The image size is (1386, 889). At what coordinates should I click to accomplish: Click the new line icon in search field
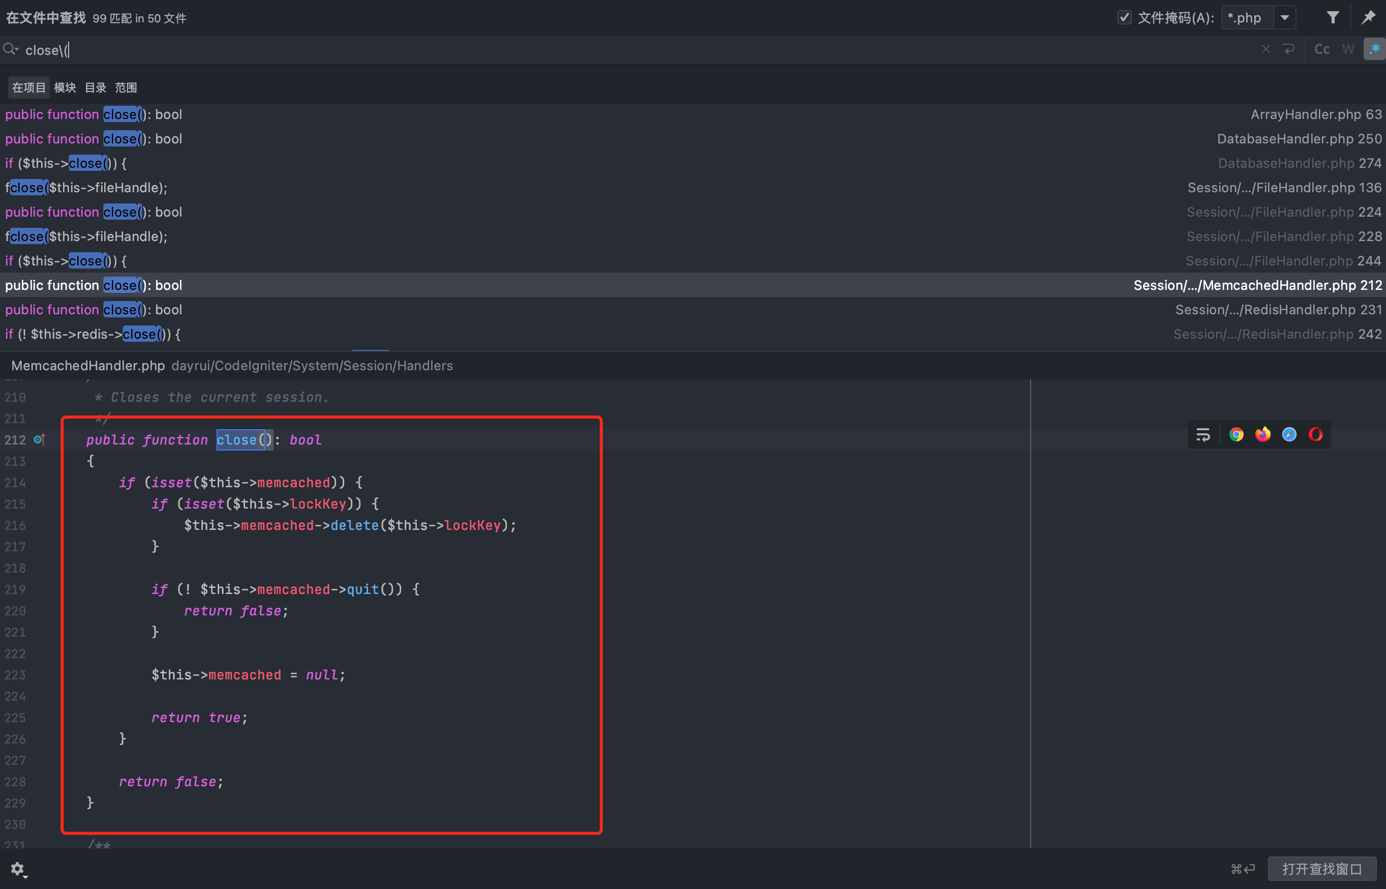[1288, 49]
